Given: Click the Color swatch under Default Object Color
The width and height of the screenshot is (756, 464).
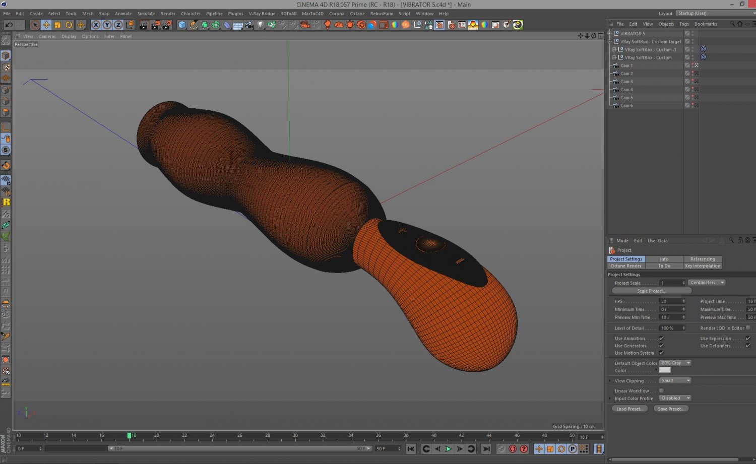Looking at the screenshot, I should coord(665,370).
